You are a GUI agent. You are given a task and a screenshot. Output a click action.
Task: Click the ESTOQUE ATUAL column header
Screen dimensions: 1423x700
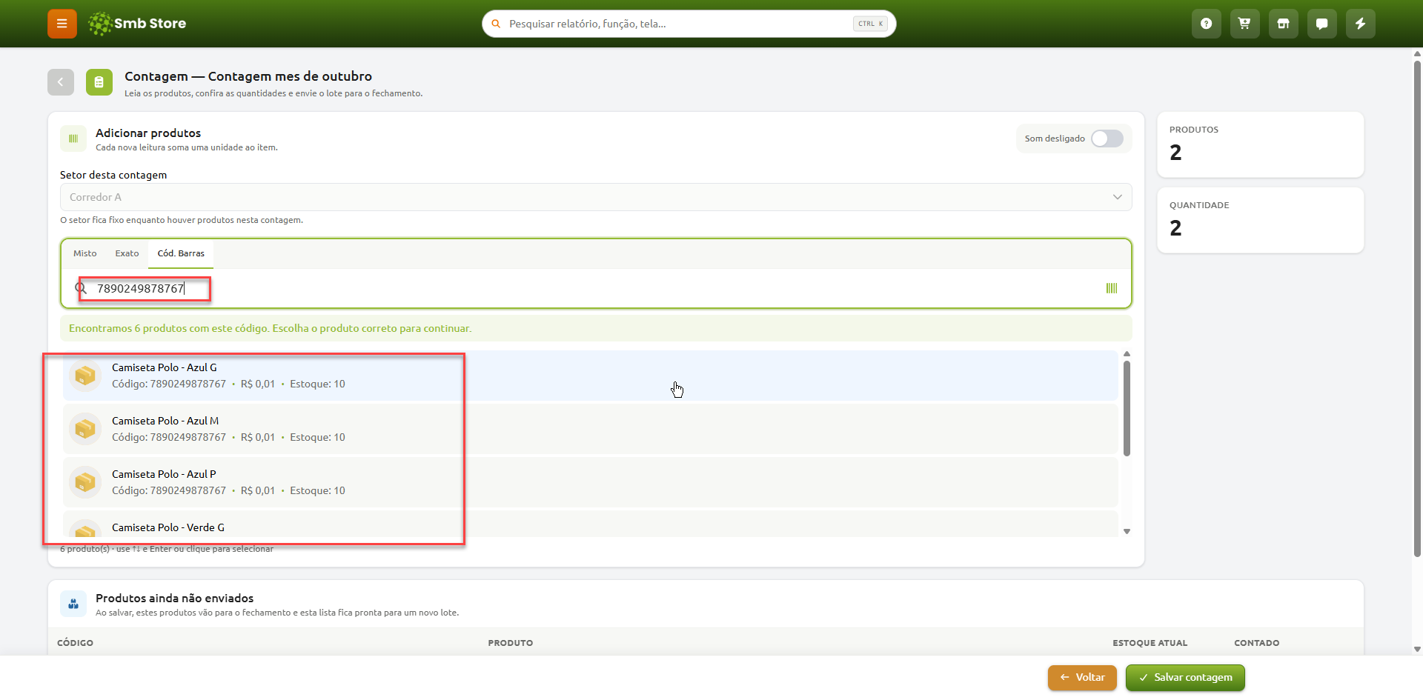tap(1150, 643)
